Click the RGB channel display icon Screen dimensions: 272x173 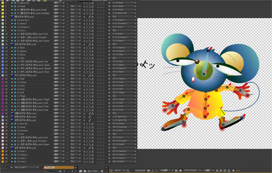(x=152, y=171)
